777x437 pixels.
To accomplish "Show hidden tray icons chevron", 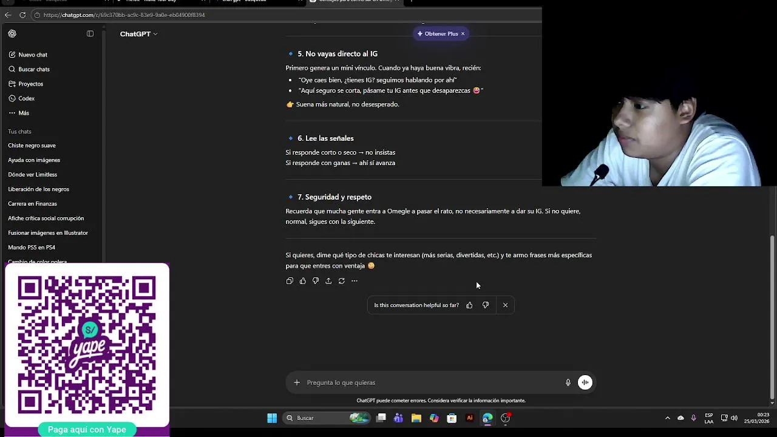I will point(668,418).
